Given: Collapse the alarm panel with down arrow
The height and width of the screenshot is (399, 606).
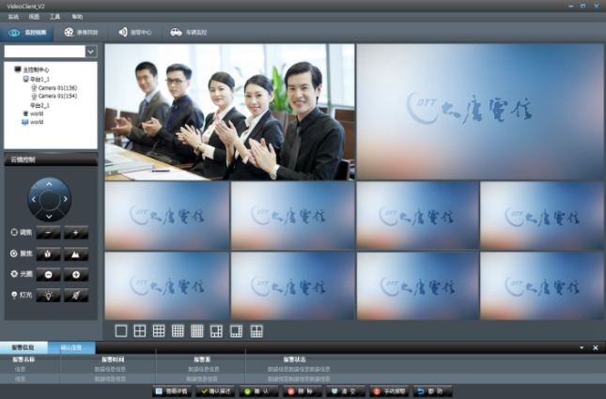Looking at the screenshot, I should (x=581, y=348).
